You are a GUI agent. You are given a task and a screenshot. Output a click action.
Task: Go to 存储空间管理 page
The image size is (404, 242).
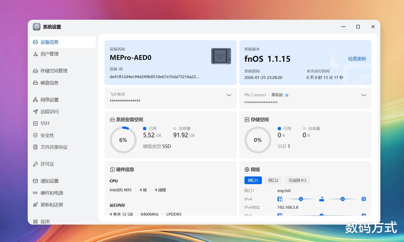pos(63,71)
